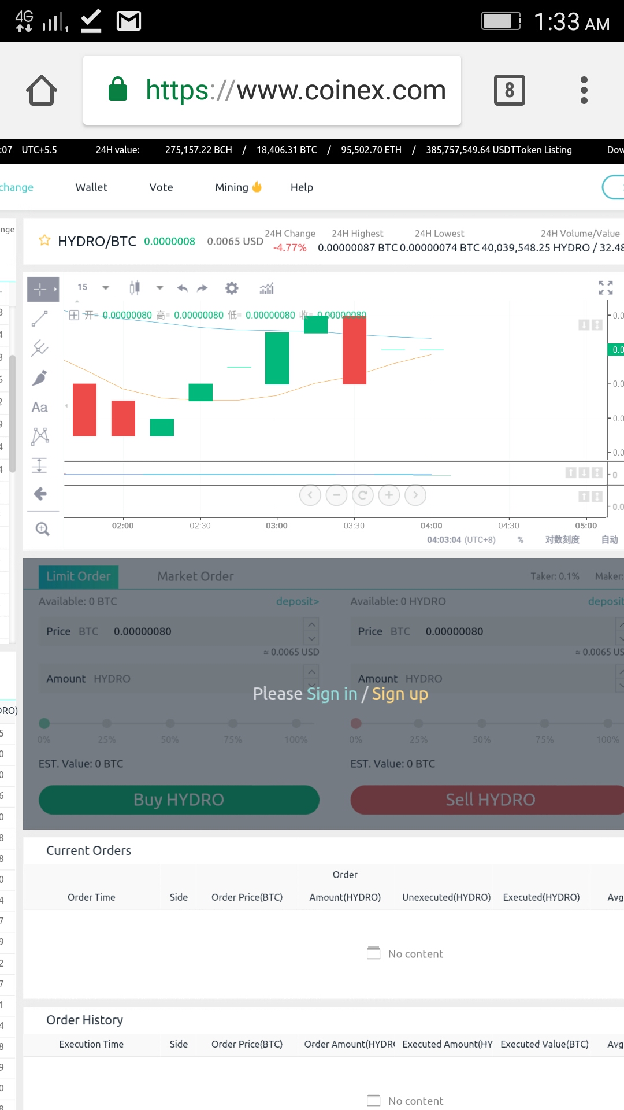This screenshot has width=624, height=1110.
Task: Toggle fullscreen chart mode
Action: point(606,287)
